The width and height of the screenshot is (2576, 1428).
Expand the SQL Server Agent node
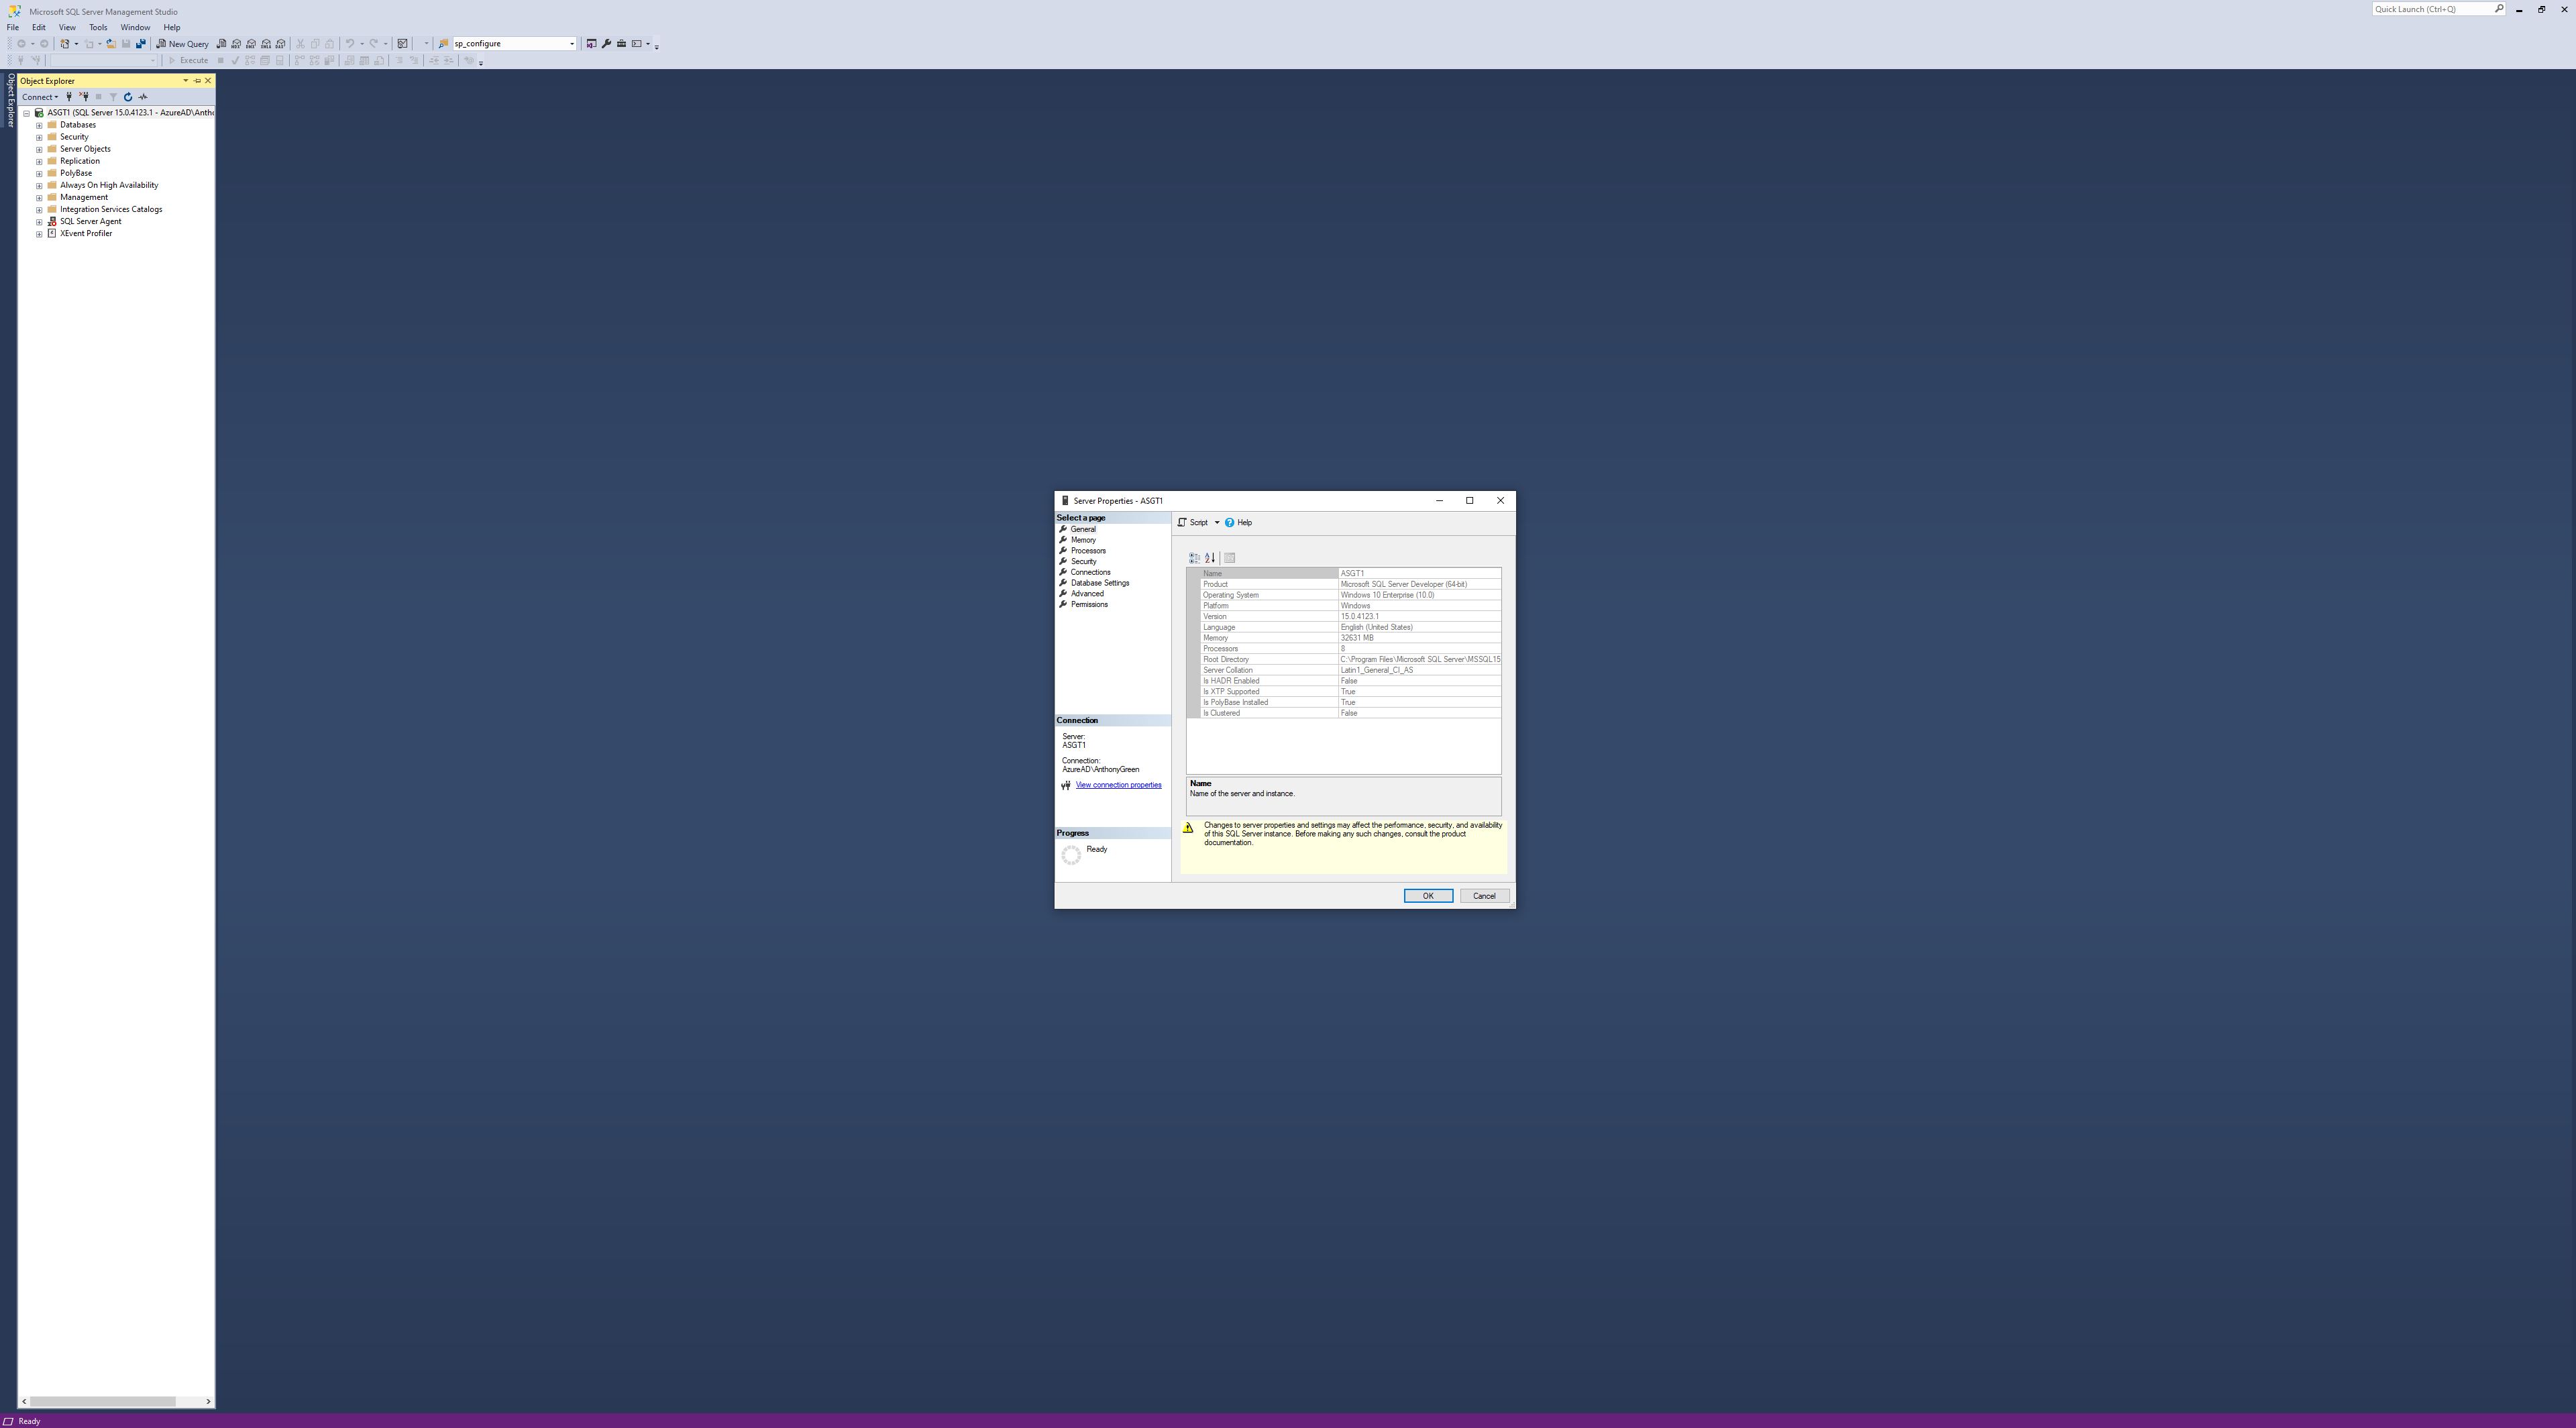39,222
